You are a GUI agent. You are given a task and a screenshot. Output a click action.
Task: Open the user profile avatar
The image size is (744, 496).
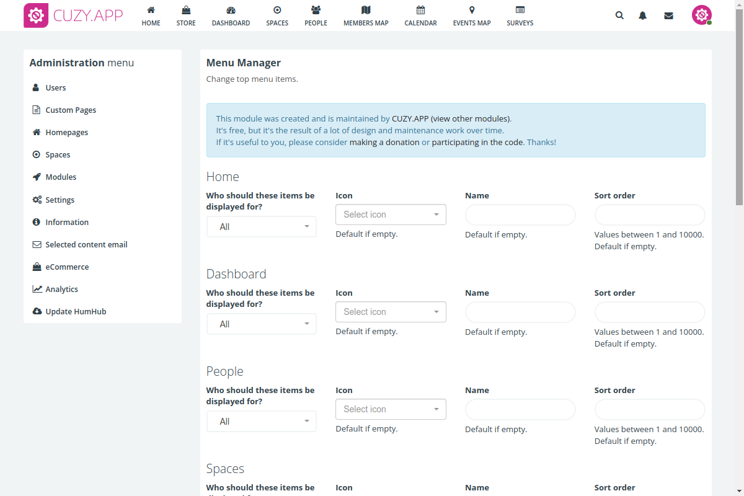(701, 15)
